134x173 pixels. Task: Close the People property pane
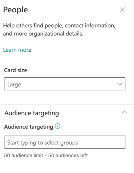(x=122, y=10)
